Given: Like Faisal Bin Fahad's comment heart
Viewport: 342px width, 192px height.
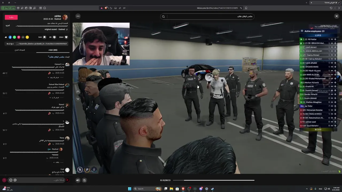Looking at the screenshot, I should pyautogui.click(x=6, y=93).
